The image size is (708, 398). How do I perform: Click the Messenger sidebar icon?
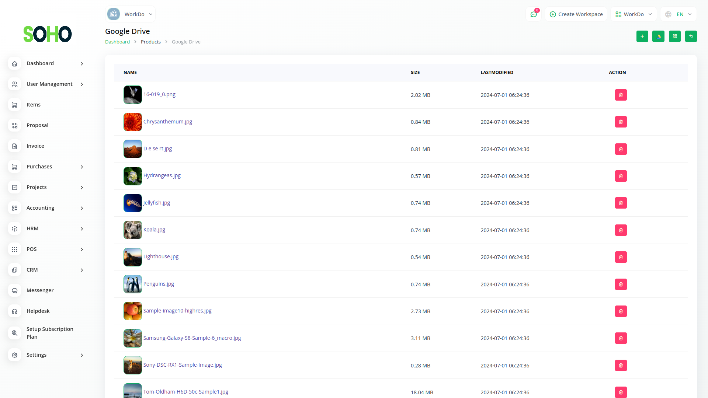15,291
